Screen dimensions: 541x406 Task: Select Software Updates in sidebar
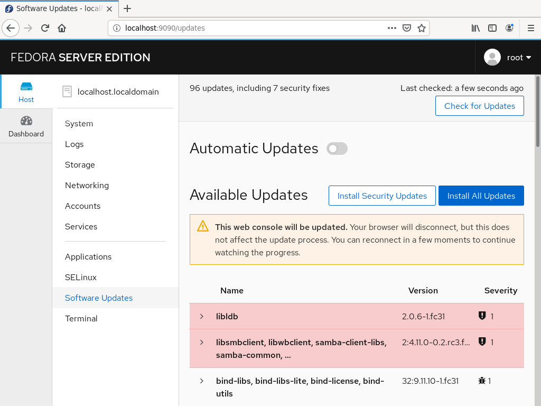[x=99, y=298]
